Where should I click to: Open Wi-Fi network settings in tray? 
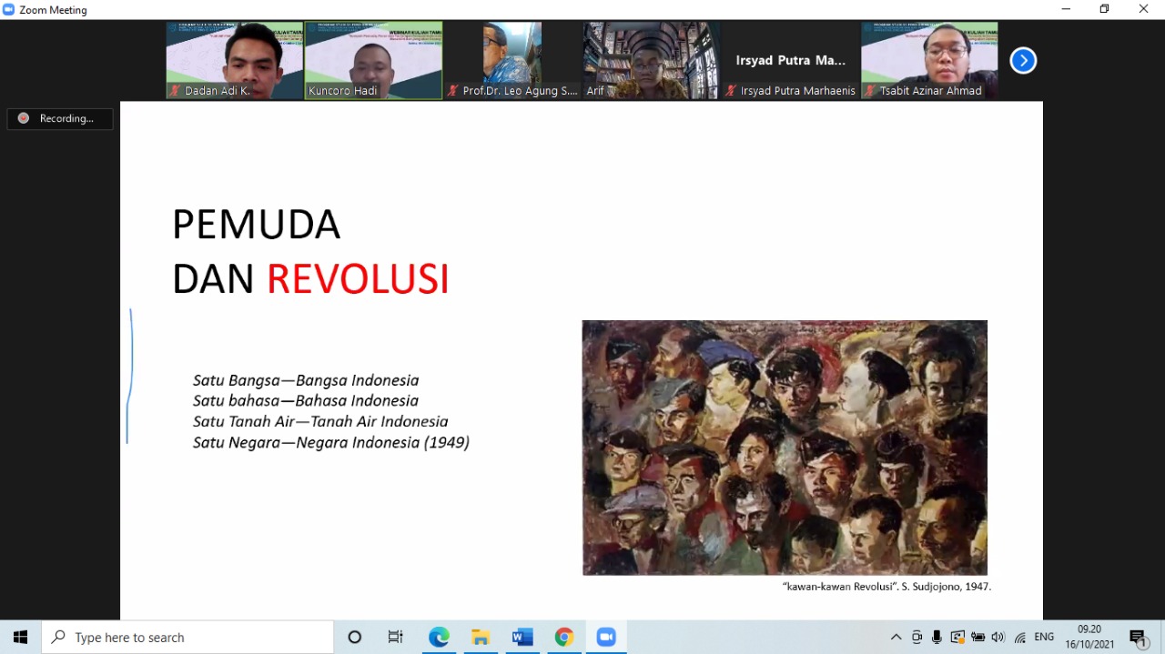[1020, 637]
